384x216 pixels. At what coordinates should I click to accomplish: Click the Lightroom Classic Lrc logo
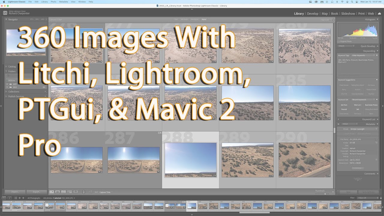pos(5,13)
